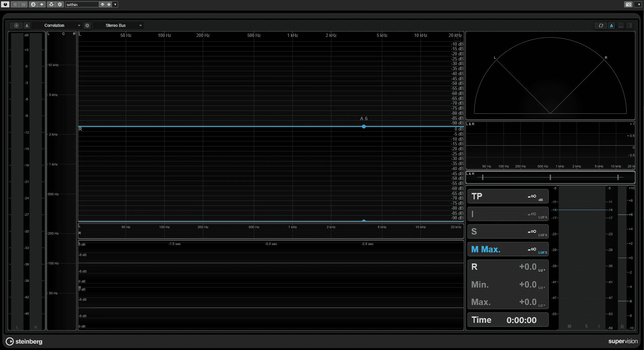This screenshot has width=644, height=350.
Task: Enable Read automation (R) button
Action: click(15, 4)
